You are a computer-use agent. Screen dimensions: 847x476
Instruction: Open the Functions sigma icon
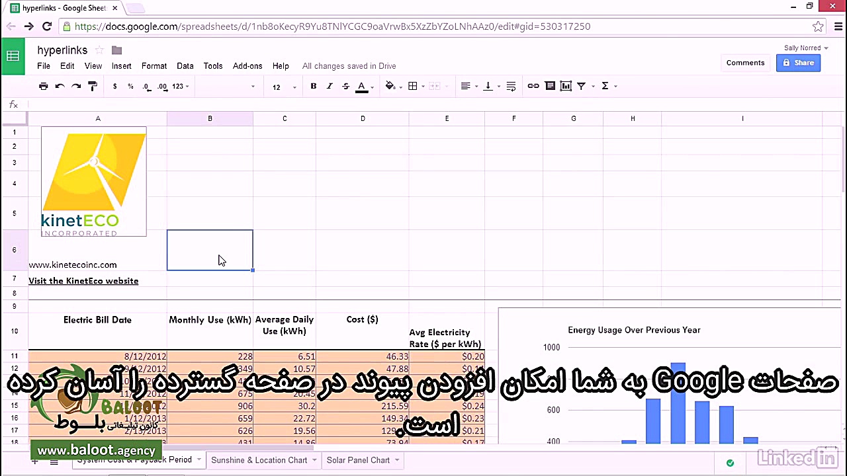pos(604,86)
